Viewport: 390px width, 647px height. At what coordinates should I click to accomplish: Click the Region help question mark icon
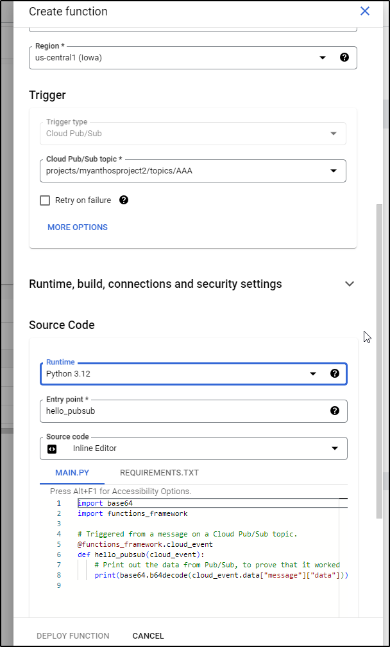pyautogui.click(x=344, y=57)
